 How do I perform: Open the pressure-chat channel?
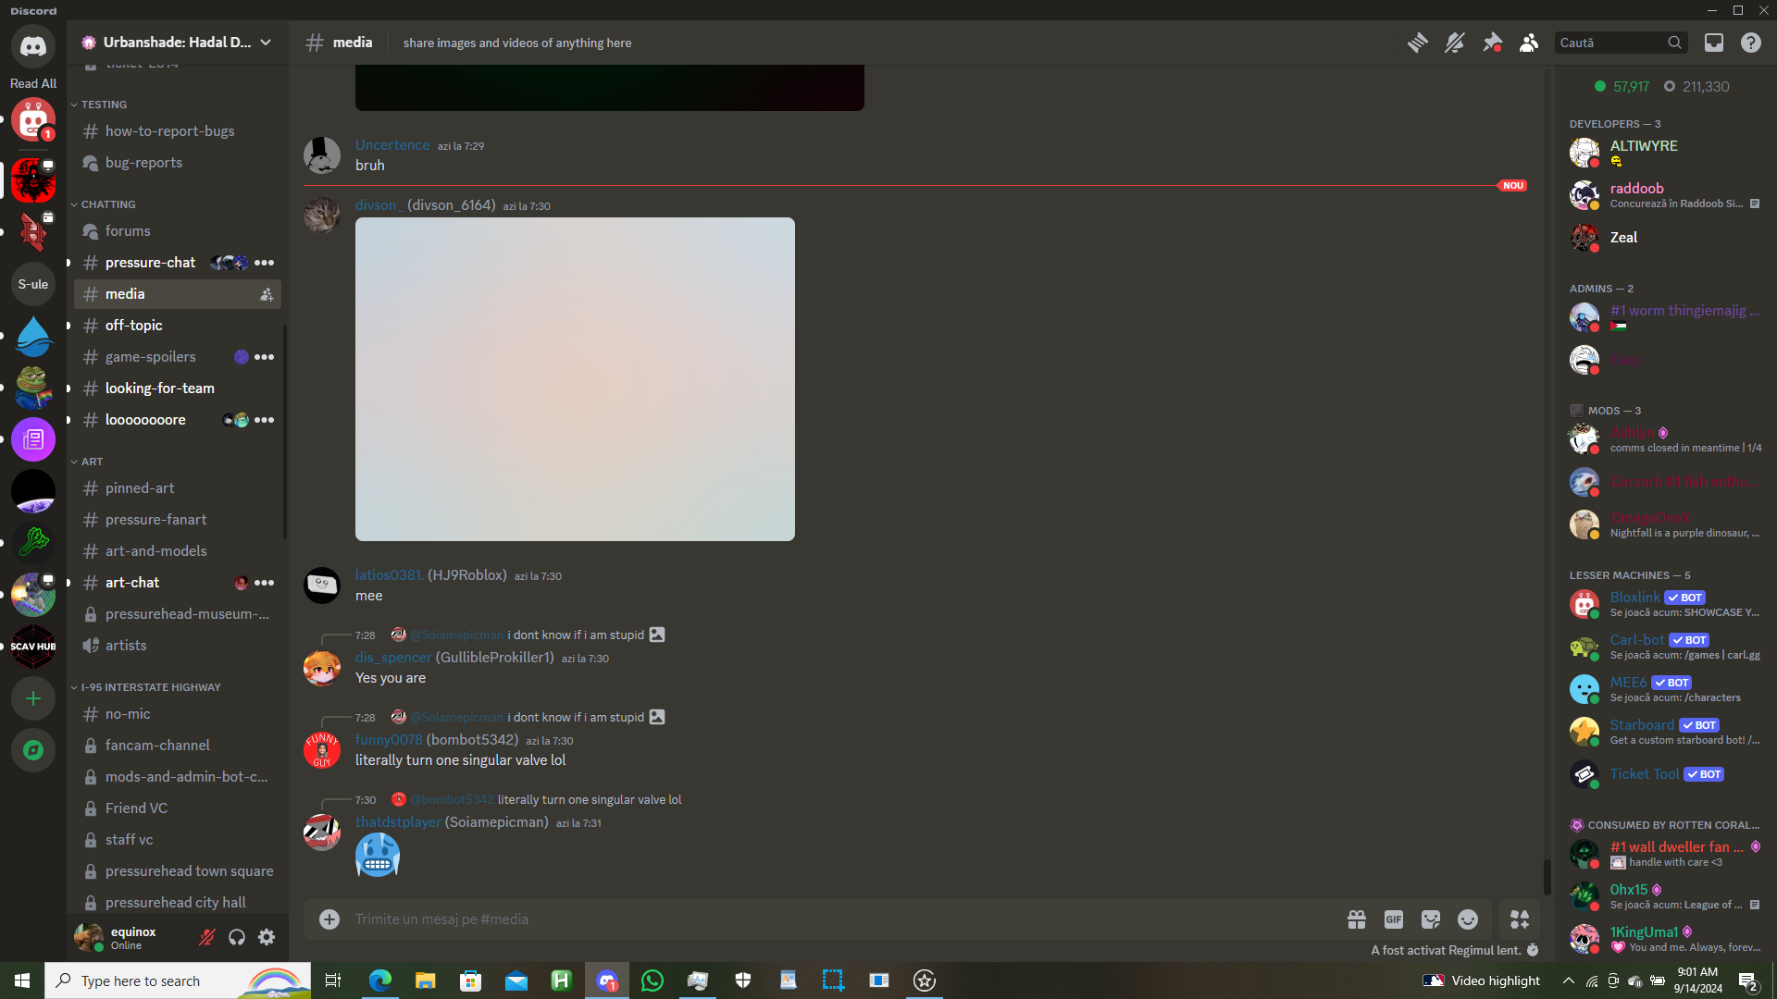(150, 263)
